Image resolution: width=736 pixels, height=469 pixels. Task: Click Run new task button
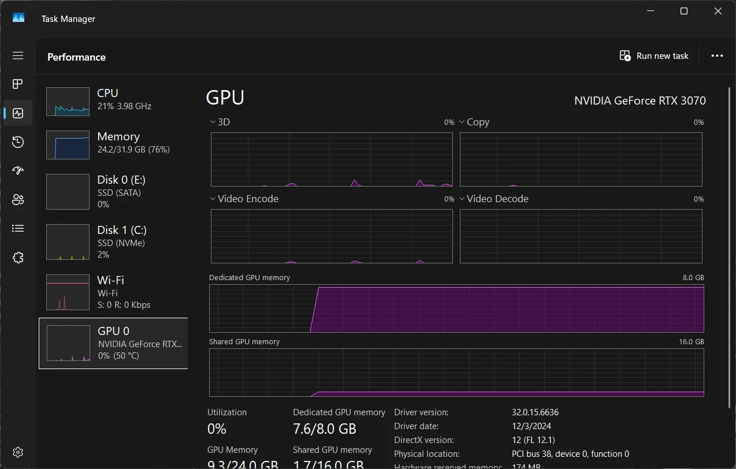(x=654, y=56)
